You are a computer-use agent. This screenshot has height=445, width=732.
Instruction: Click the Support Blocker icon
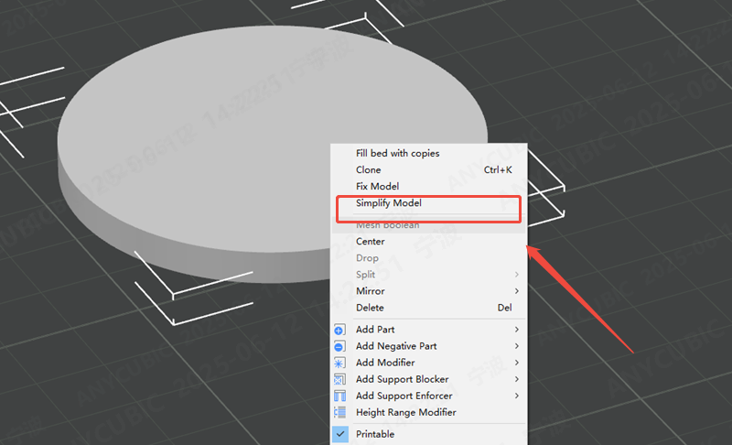point(339,380)
